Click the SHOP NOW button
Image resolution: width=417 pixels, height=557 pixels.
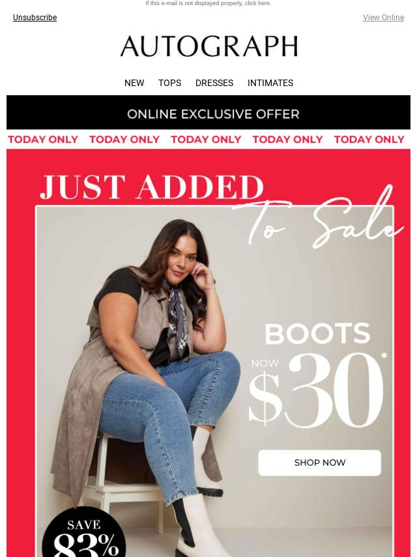pos(319,462)
